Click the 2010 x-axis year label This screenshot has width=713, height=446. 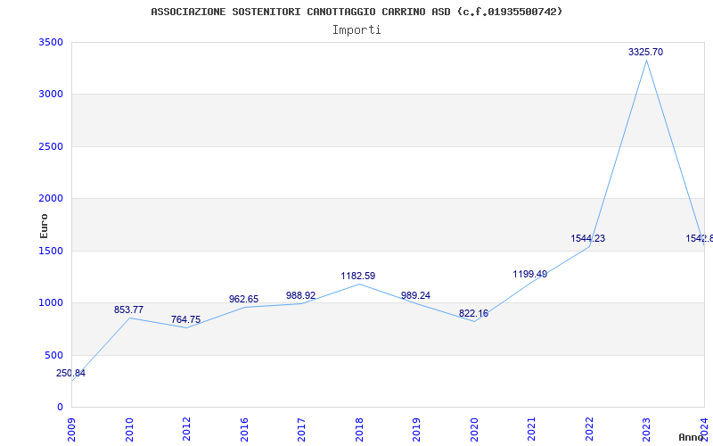point(129,430)
